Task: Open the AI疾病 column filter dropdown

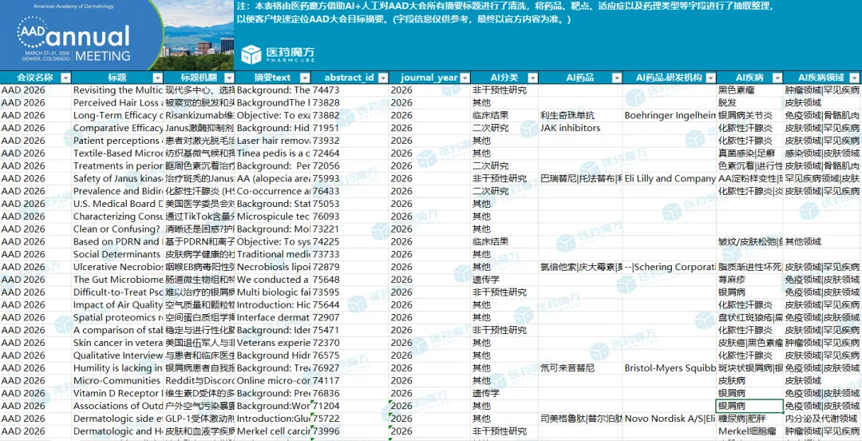Action: pyautogui.click(x=777, y=77)
